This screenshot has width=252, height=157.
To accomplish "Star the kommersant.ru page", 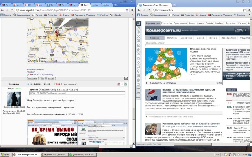I will coord(244,10).
